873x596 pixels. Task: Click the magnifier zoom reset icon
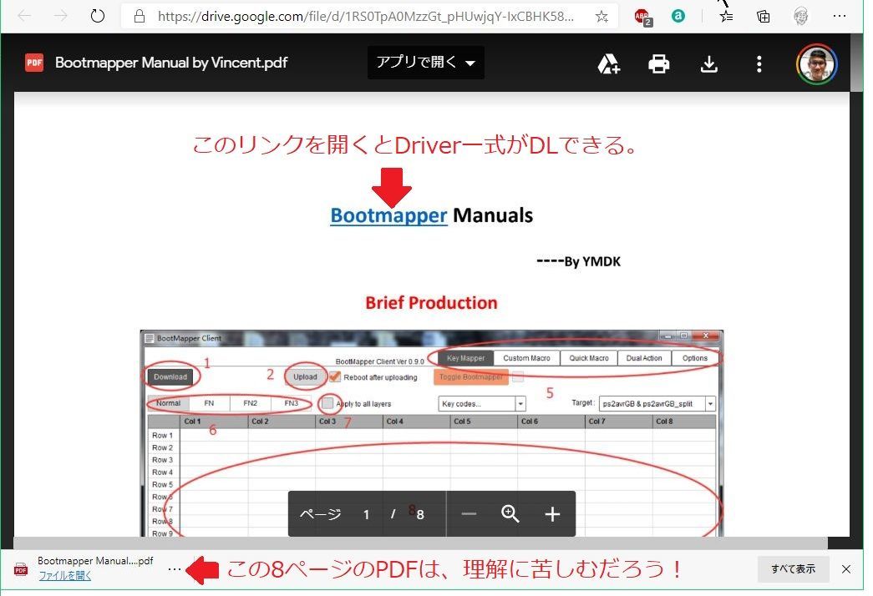pos(510,513)
